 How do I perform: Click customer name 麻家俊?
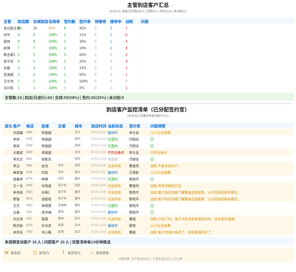(x=18, y=172)
